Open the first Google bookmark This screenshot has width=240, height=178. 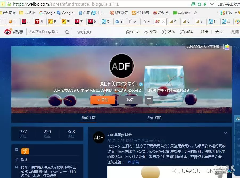click(47, 13)
